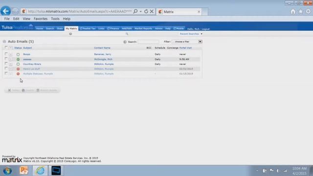Click the Tulsa Realtors logo

(18, 27)
